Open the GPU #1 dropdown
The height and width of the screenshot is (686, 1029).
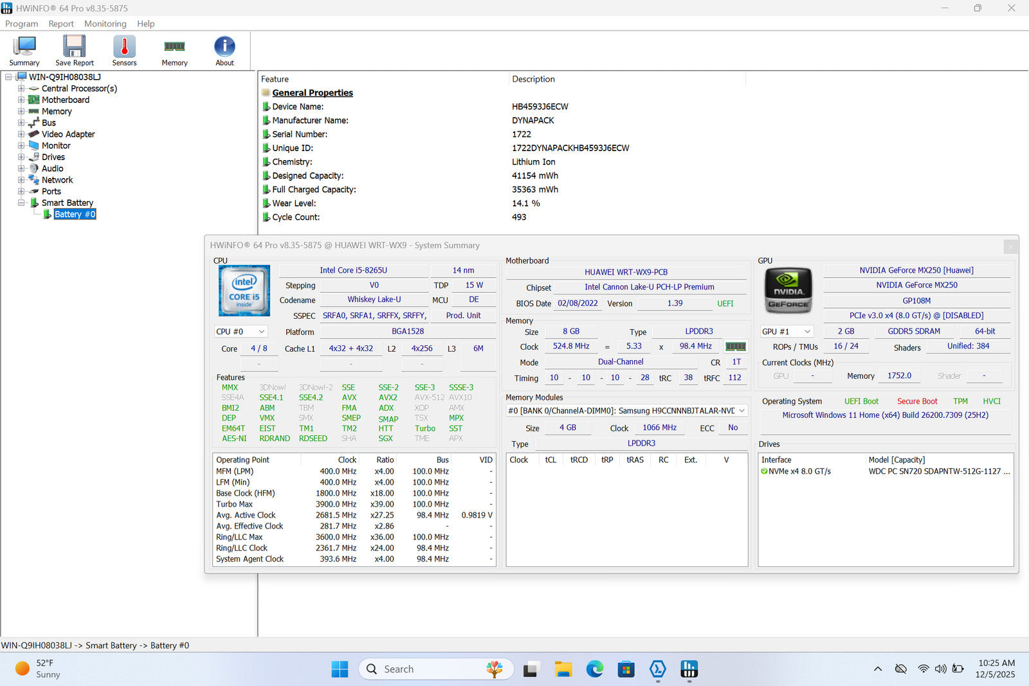(x=787, y=332)
